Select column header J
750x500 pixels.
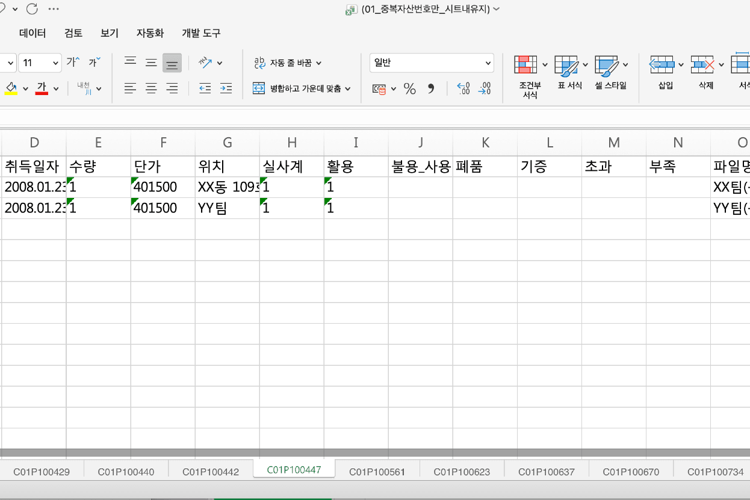pos(421,143)
